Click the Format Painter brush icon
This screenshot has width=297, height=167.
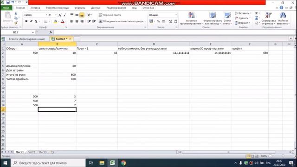pos(16,23)
